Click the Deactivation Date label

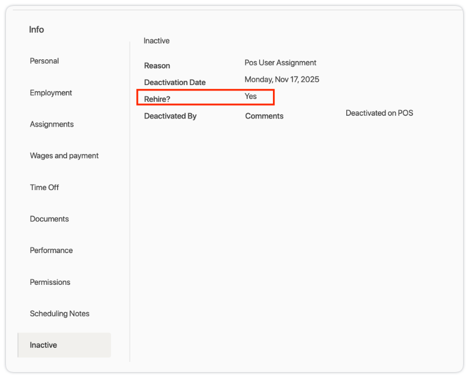175,82
